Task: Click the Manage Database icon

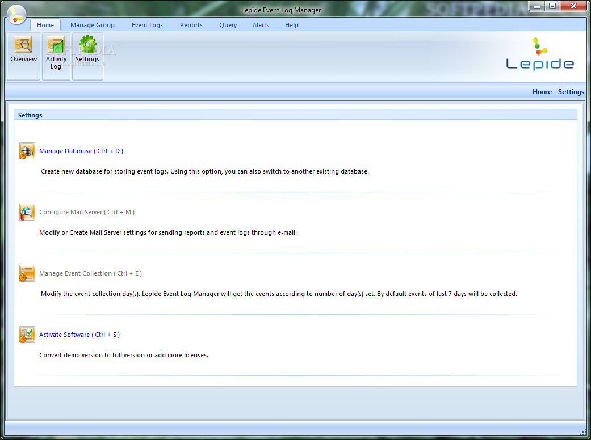Action: pyautogui.click(x=27, y=151)
